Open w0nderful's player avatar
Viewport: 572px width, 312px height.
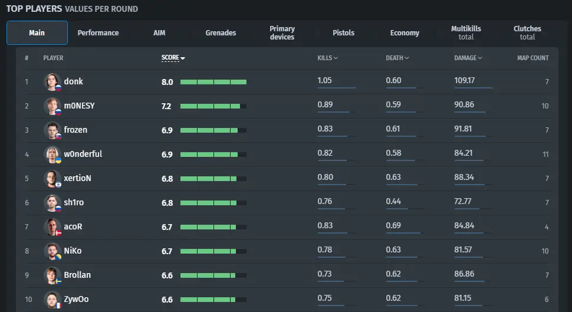pyautogui.click(x=52, y=155)
